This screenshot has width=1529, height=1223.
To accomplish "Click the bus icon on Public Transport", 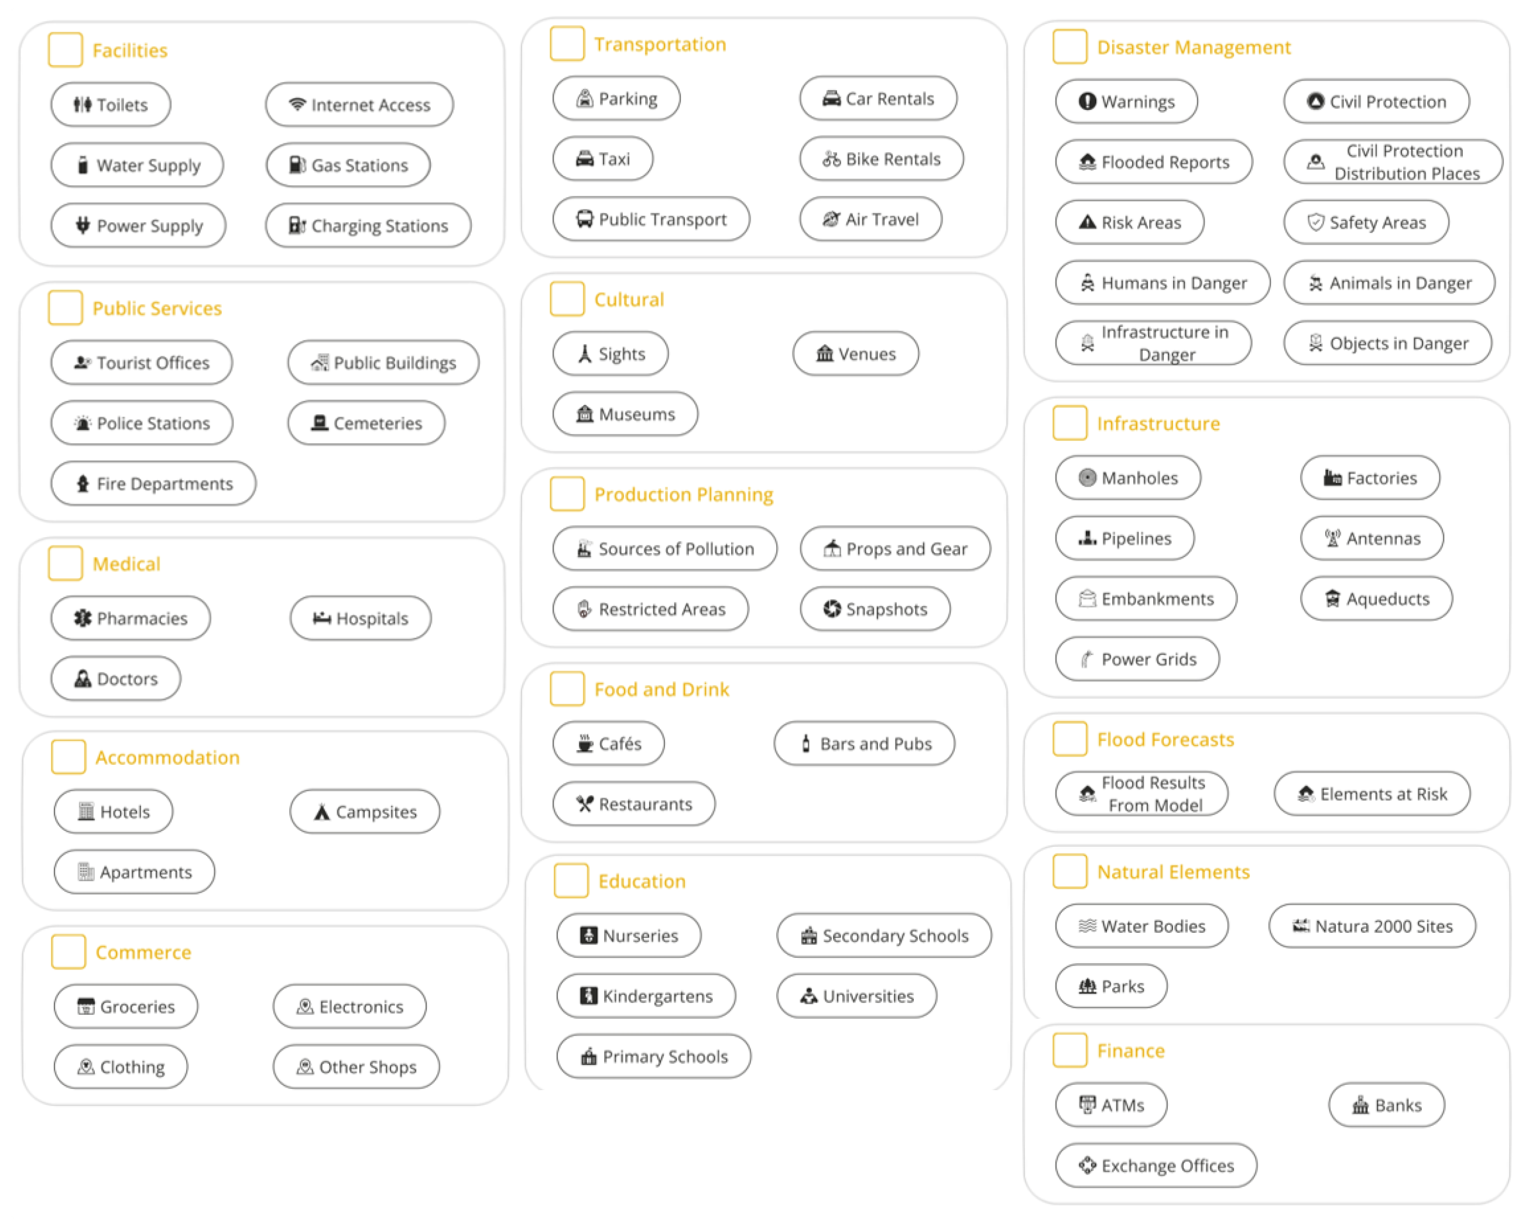I will click(584, 219).
